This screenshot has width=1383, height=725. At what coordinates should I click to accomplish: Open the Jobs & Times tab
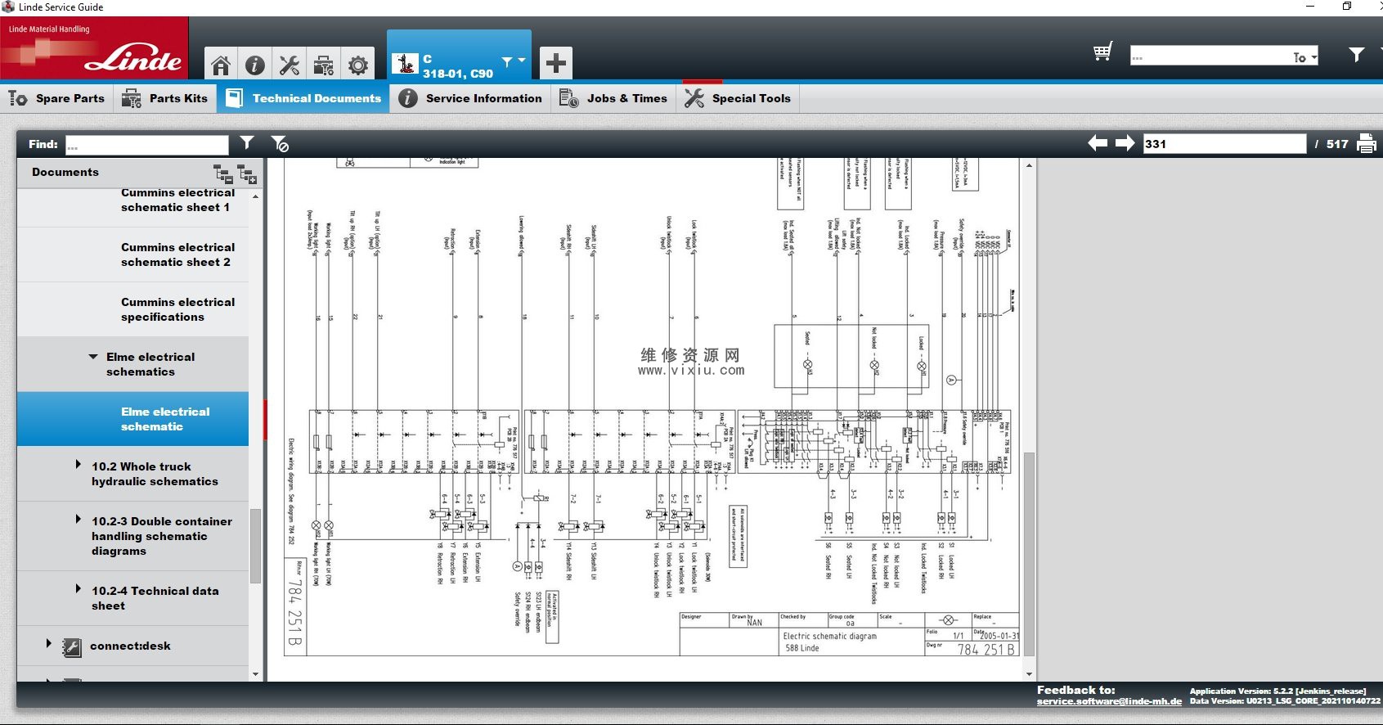(x=613, y=98)
